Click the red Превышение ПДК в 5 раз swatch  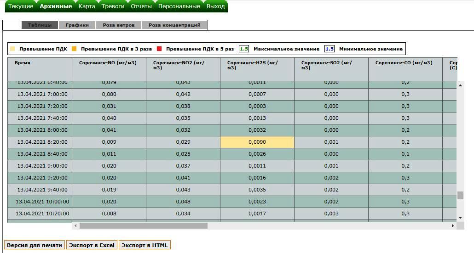click(160, 49)
